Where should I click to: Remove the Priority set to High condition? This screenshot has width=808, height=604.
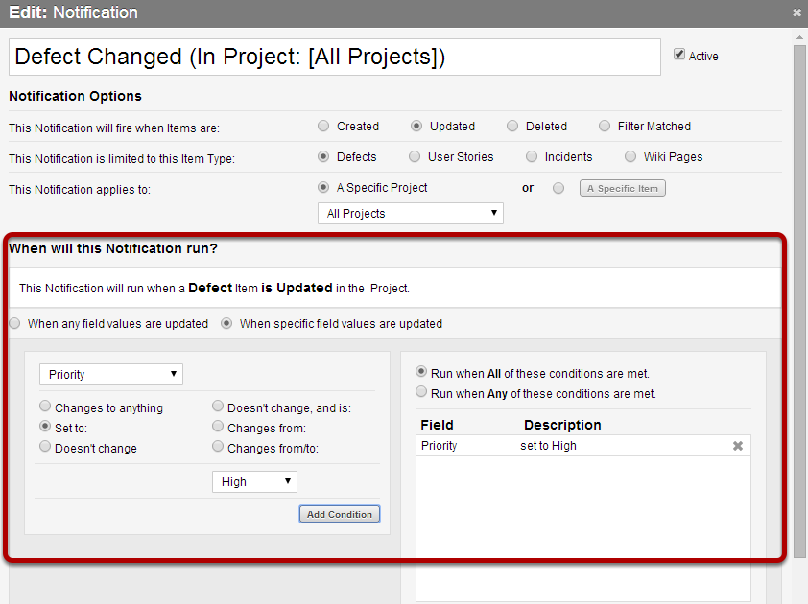coord(737,446)
